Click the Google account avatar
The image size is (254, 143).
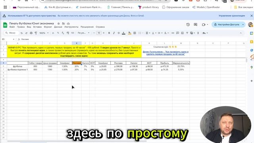click(250, 25)
